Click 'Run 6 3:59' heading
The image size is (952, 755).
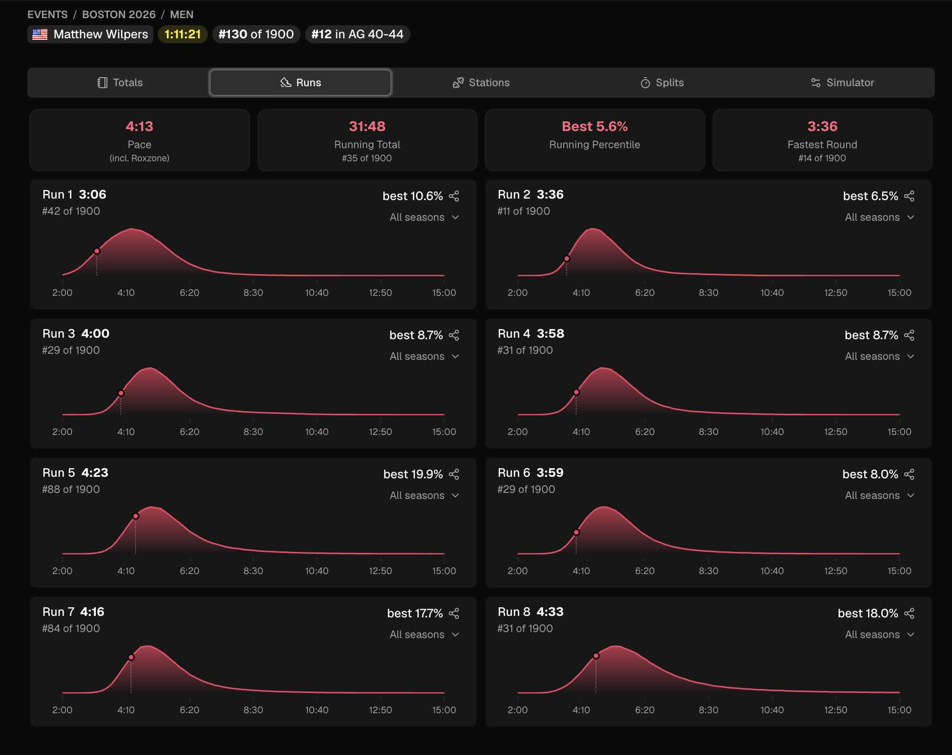pos(530,473)
